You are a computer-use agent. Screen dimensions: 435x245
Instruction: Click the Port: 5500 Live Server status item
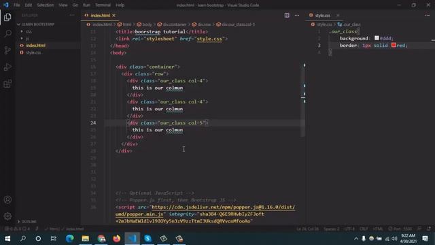coord(400,229)
